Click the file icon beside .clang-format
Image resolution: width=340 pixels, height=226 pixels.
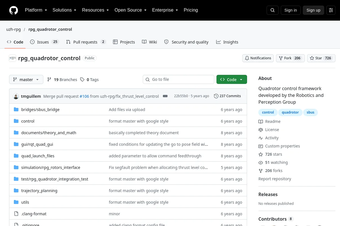tap(16, 214)
